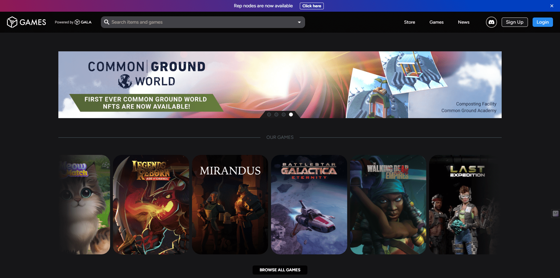Select the first carousel indicator dot
Image resolution: width=560 pixels, height=278 pixels.
pyautogui.click(x=269, y=114)
